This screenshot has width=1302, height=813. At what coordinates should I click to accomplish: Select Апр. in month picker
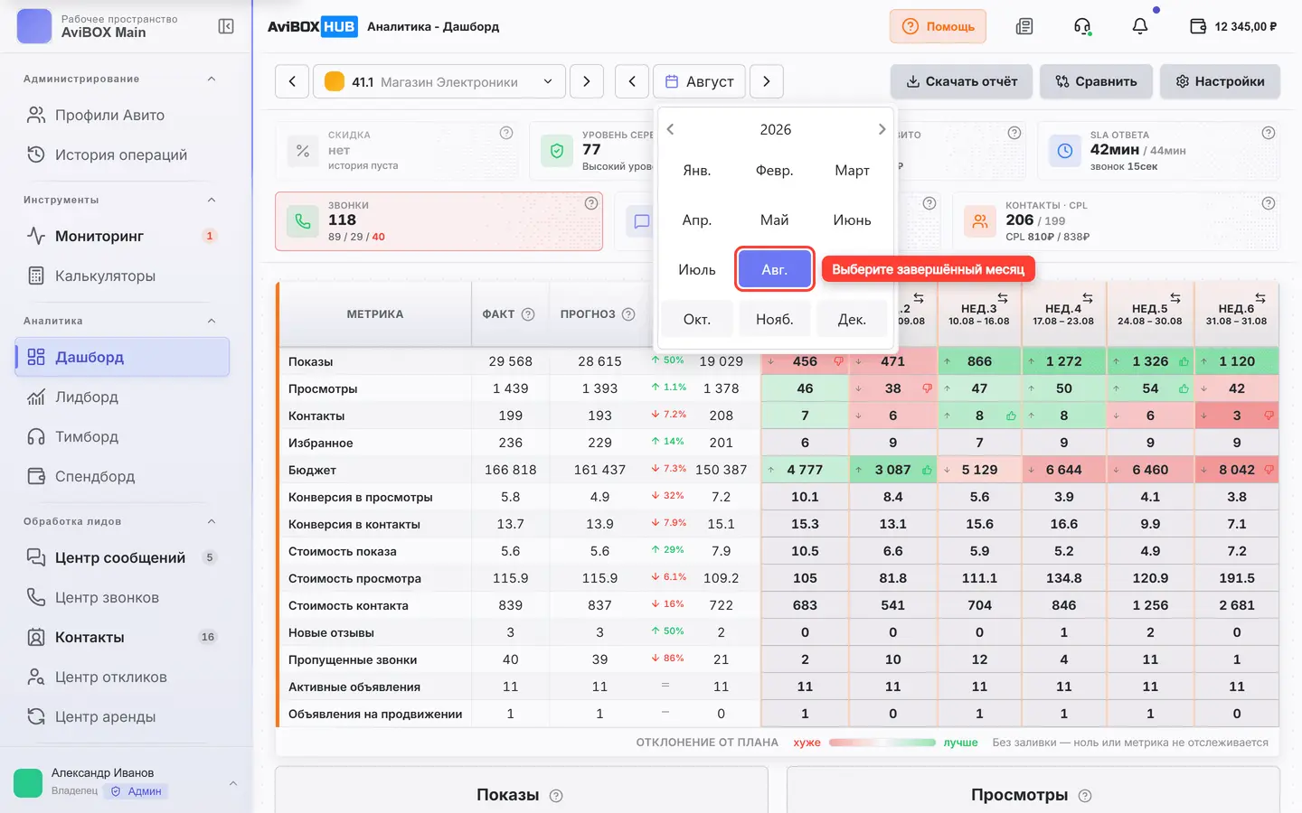[x=696, y=220]
